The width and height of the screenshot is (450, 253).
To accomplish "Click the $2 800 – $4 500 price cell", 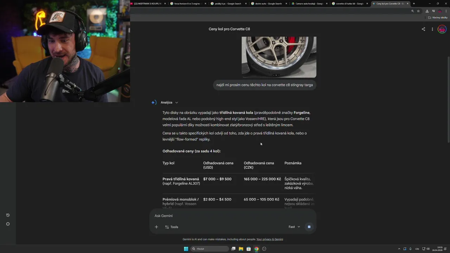I will [217, 200].
